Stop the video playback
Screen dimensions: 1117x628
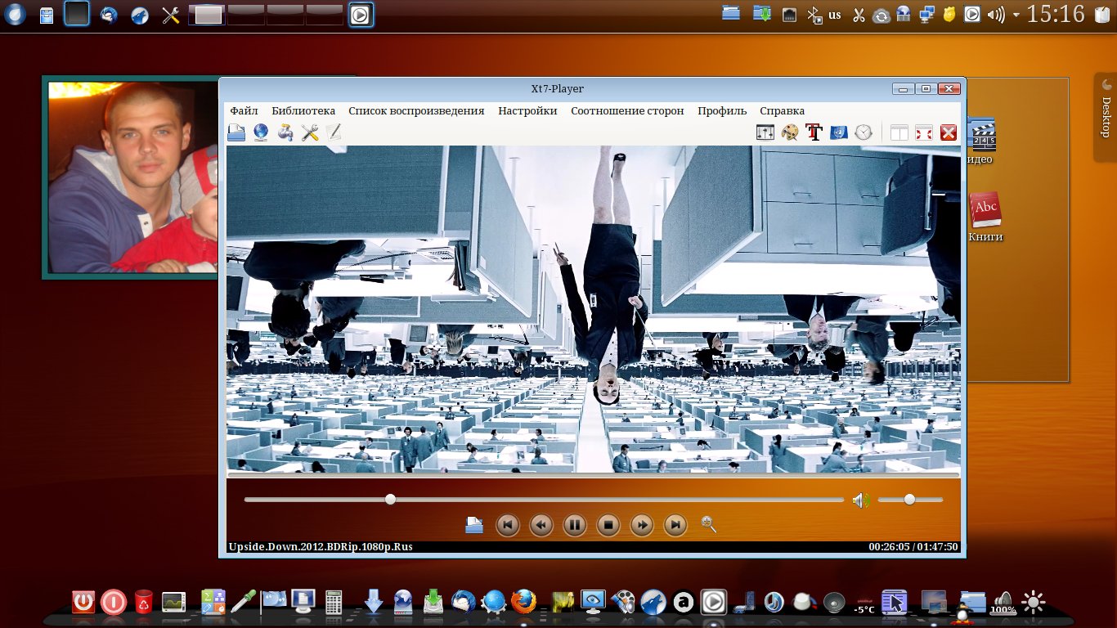(608, 525)
